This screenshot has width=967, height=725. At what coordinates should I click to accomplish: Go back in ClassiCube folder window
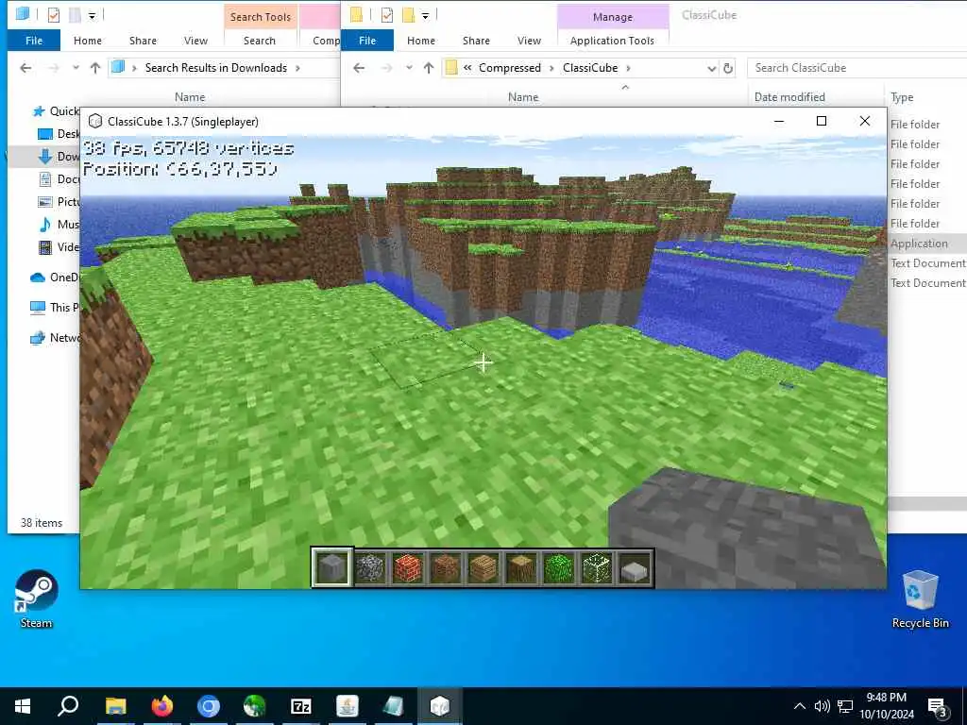[359, 68]
